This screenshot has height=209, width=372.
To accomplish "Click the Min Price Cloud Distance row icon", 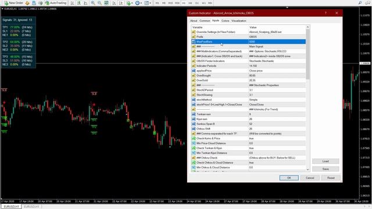I will pos(194,143).
